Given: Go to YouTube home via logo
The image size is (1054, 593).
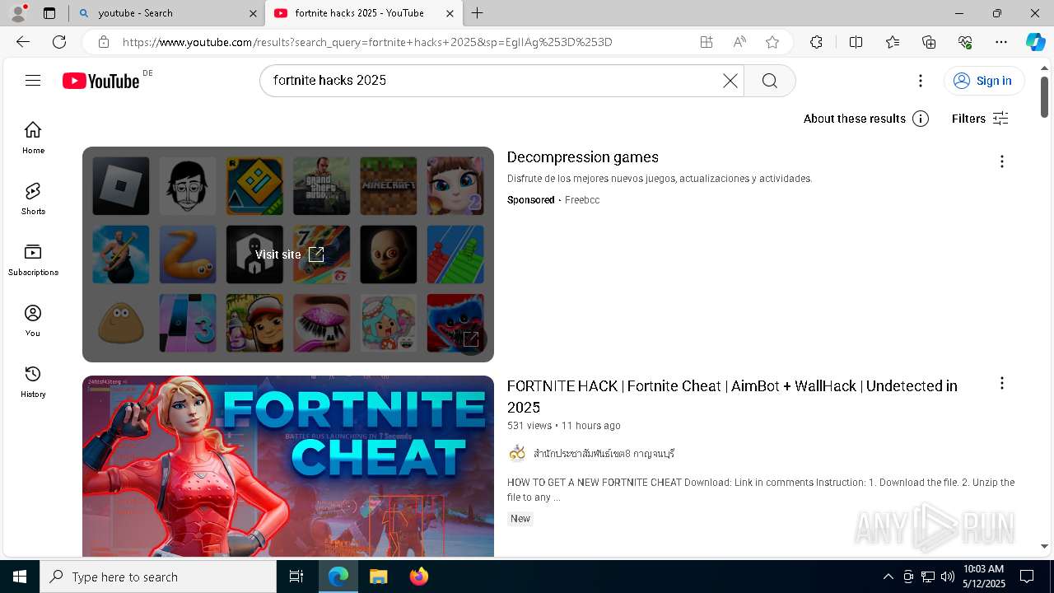Looking at the screenshot, I should coord(100,81).
